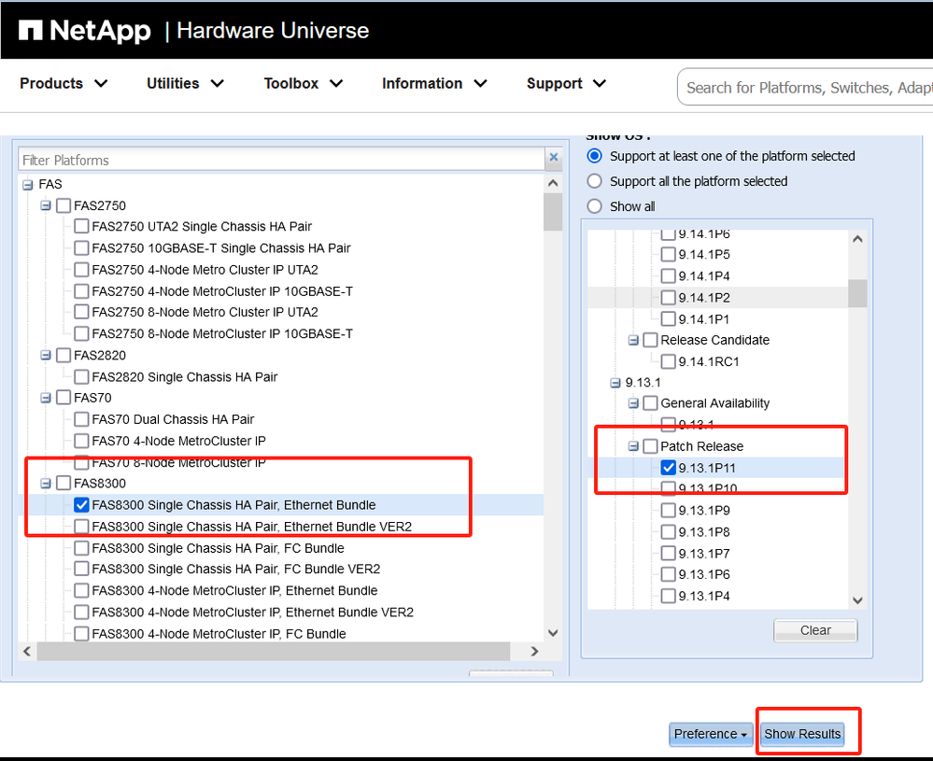Image resolution: width=933 pixels, height=761 pixels.
Task: Check the 9.13.1P10 patch release box
Action: [668, 488]
